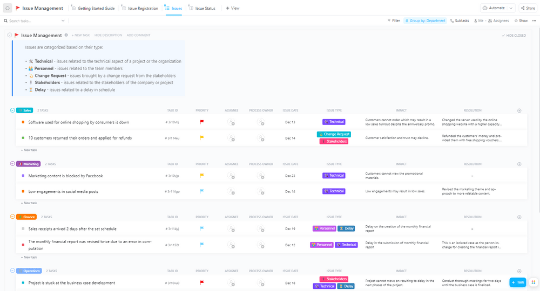Open the apps grid icon beside Task button

[x=533, y=282]
